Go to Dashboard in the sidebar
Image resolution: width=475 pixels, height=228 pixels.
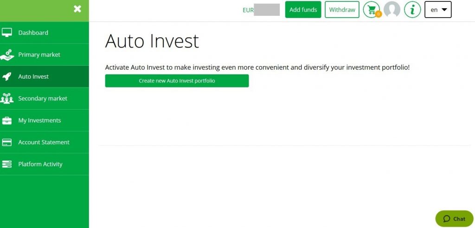(x=33, y=33)
